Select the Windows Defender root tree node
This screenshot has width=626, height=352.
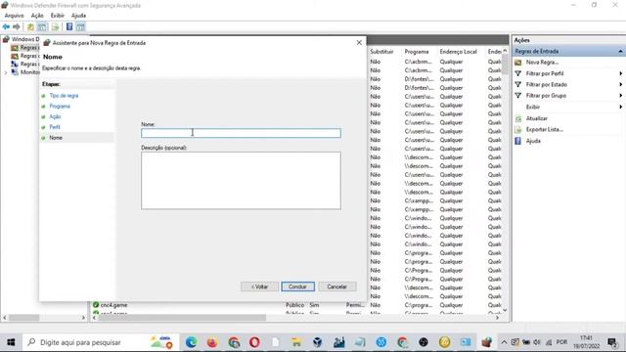tap(21, 39)
